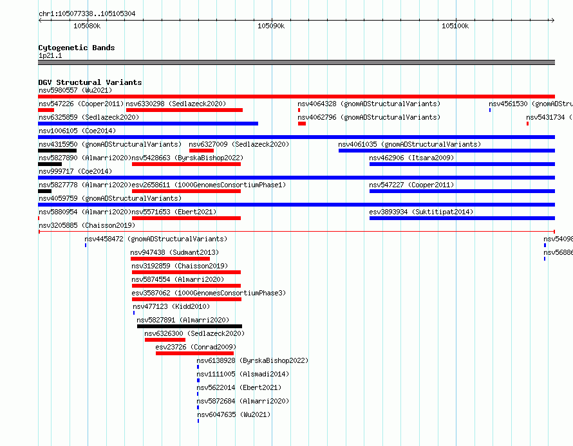The image size is (573, 446).
Task: Click the black bar of nsv4315950
Action: click(57, 151)
